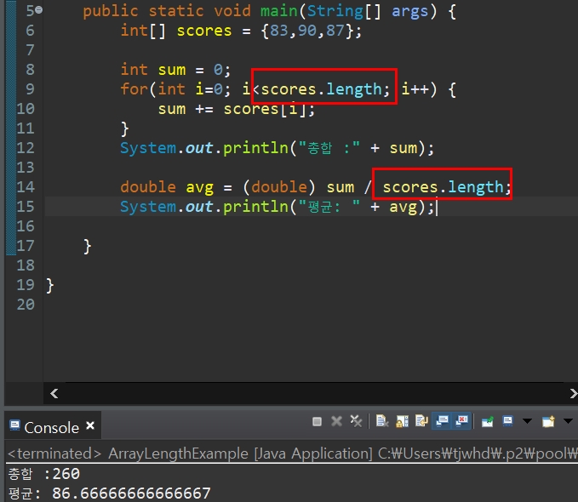Image resolution: width=578 pixels, height=502 pixels.
Task: Click the Console tab's monitor icon
Action: 14,425
